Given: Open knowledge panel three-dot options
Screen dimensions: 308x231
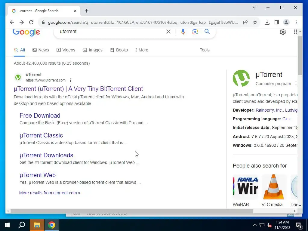Looking at the screenshot, I should (x=296, y=83).
